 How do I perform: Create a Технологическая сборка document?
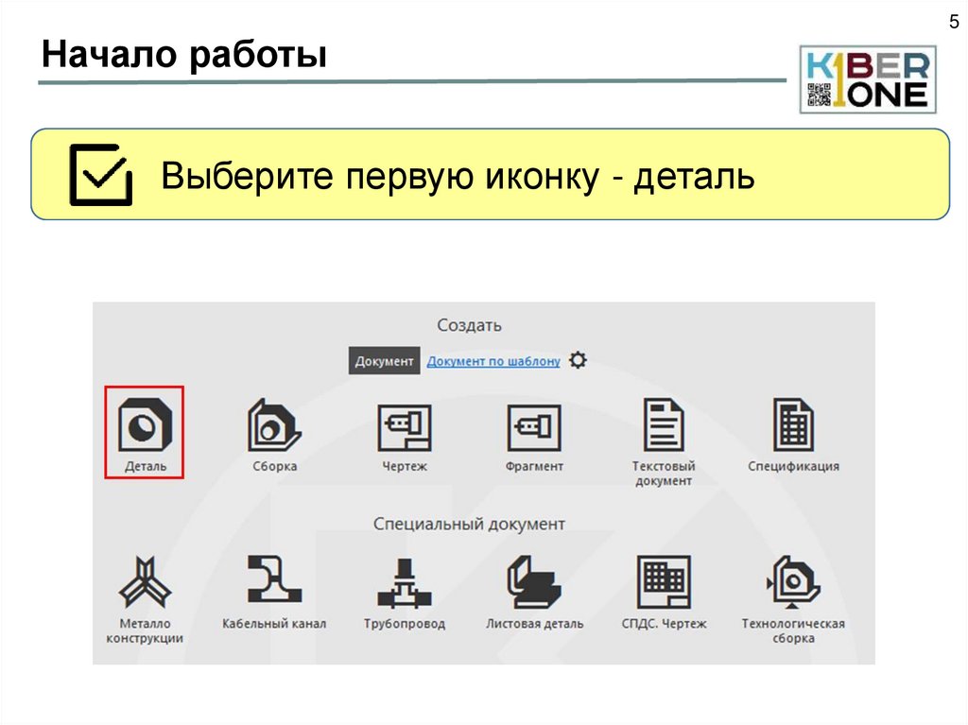793,581
